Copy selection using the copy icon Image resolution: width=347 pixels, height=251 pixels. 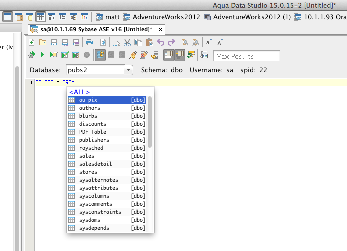point(138,42)
